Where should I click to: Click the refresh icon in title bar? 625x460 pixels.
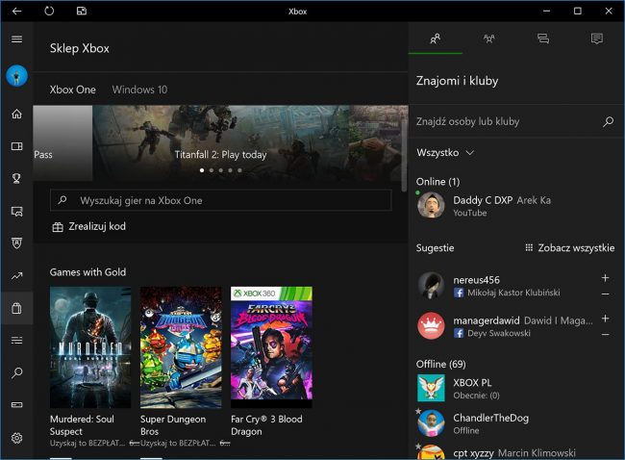point(49,11)
